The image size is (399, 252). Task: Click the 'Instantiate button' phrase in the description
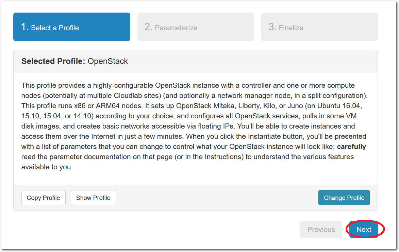276,137
